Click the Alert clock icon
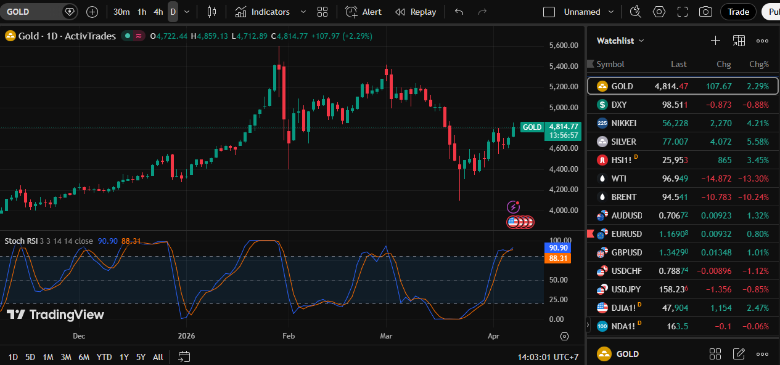The width and height of the screenshot is (780, 365). [351, 12]
